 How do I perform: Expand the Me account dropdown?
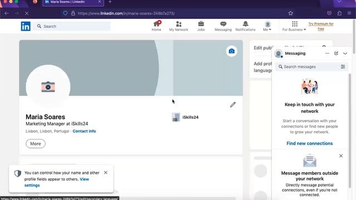267,26
